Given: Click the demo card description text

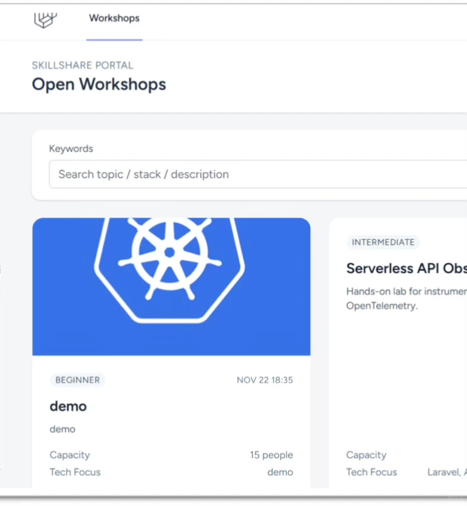Looking at the screenshot, I should pyautogui.click(x=62, y=429).
